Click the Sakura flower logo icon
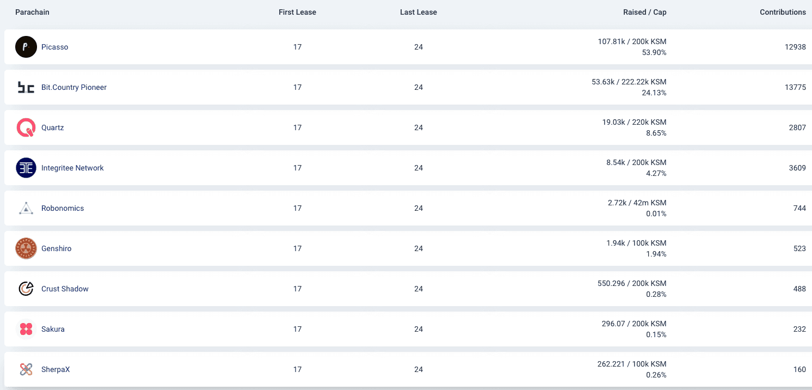This screenshot has height=390, width=812. coord(26,329)
